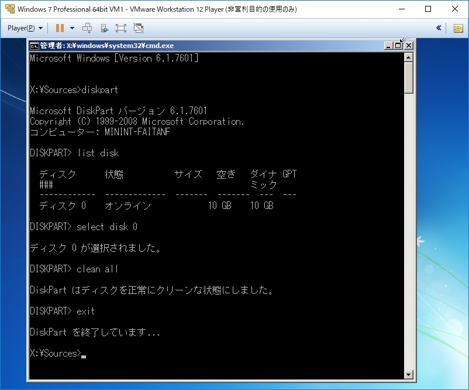
Task: Enter full screen mode
Action: (121, 28)
